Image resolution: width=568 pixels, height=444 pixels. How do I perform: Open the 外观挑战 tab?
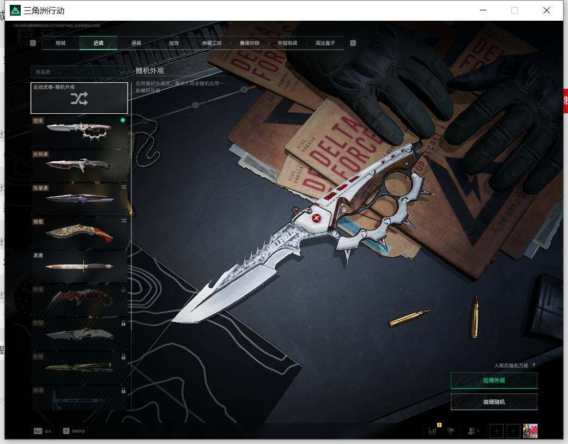287,43
